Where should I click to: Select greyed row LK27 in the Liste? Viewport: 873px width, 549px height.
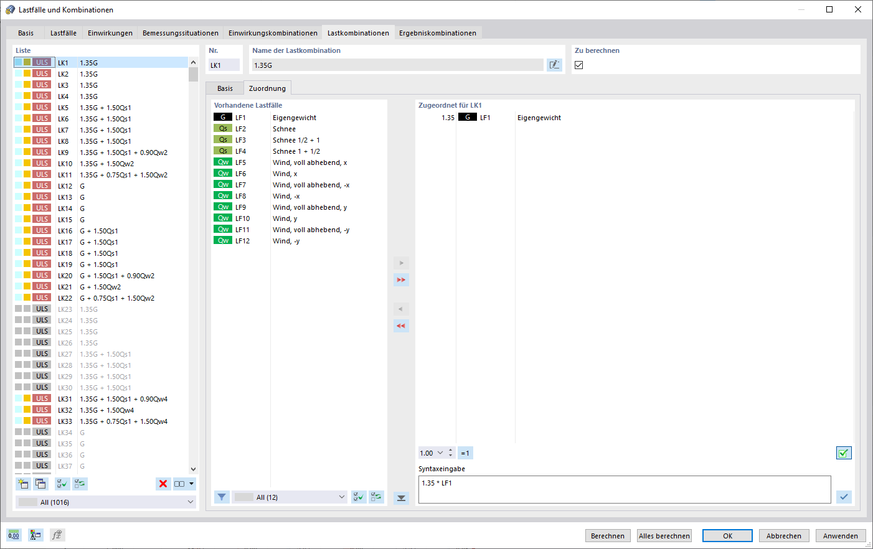point(100,354)
